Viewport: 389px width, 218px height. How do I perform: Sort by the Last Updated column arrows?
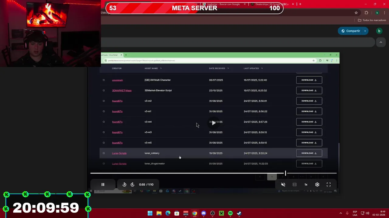click(x=262, y=68)
